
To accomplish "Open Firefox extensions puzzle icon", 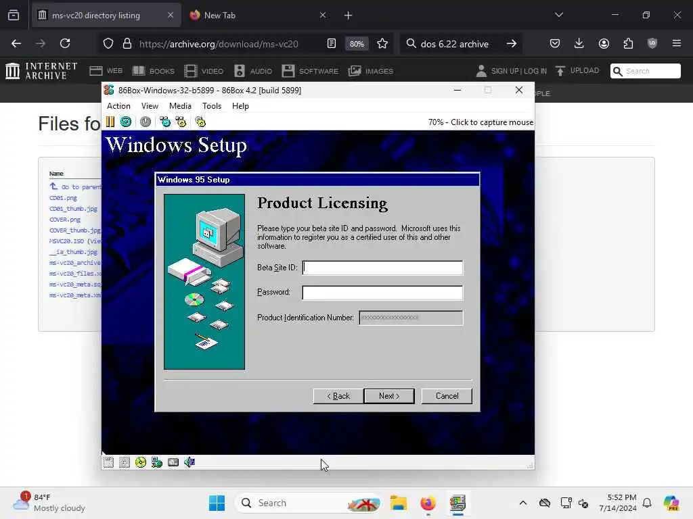I will click(x=628, y=43).
